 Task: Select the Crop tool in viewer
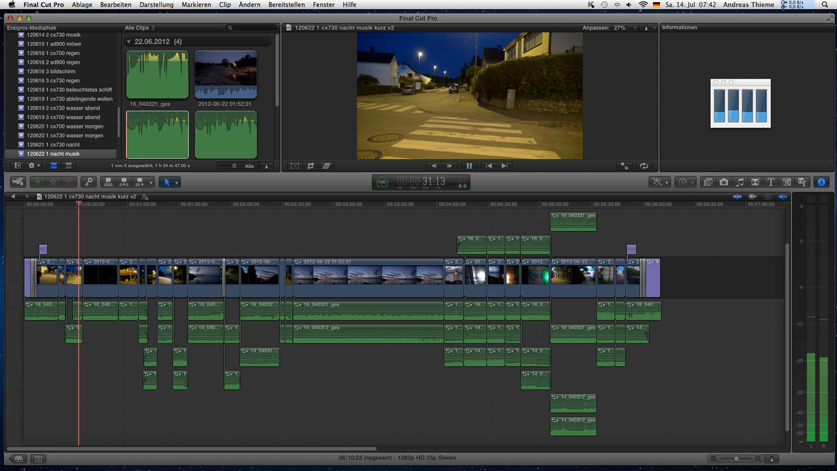[x=310, y=166]
